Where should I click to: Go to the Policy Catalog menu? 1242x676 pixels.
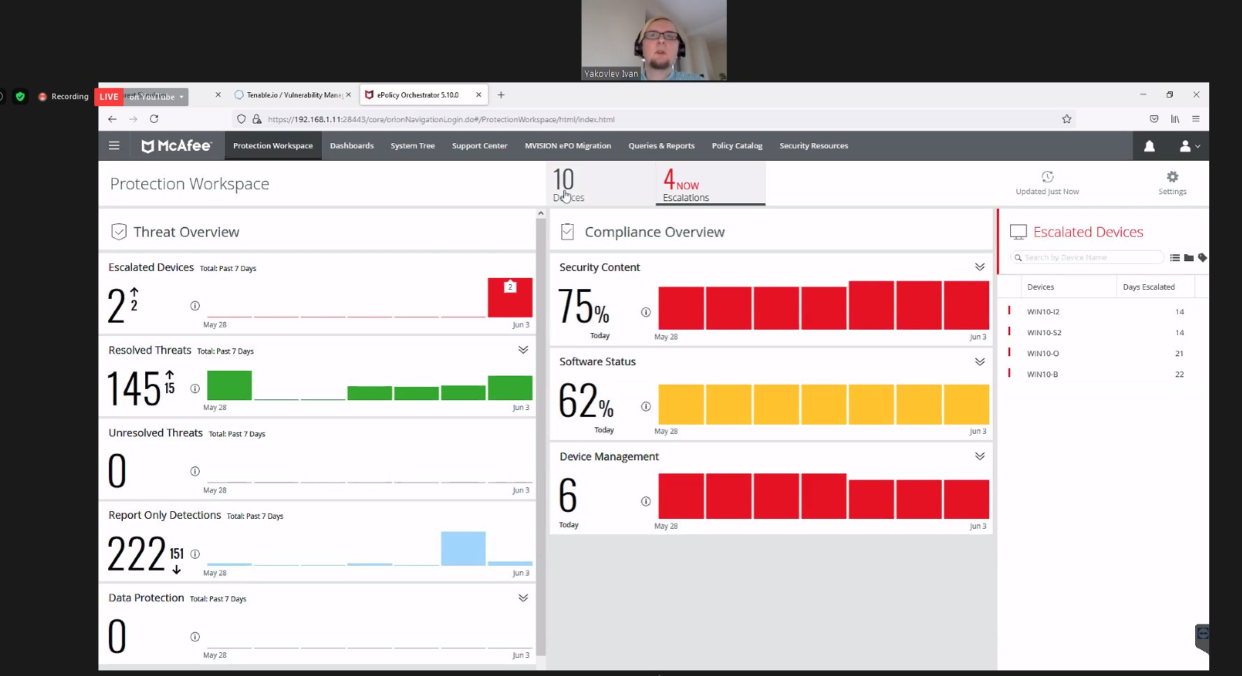click(x=737, y=146)
